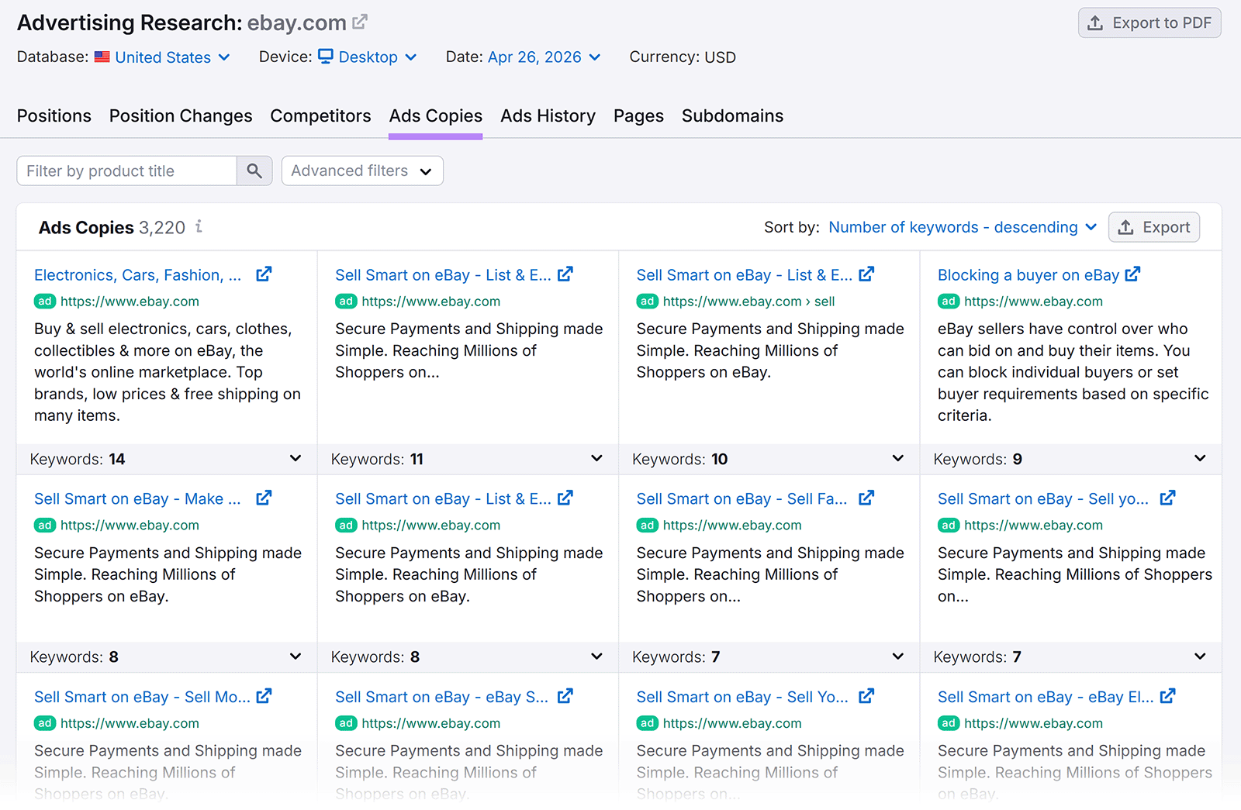Screen dimensions: 1241x810
Task: Switch to the Ads History tab
Action: pyautogui.click(x=548, y=115)
